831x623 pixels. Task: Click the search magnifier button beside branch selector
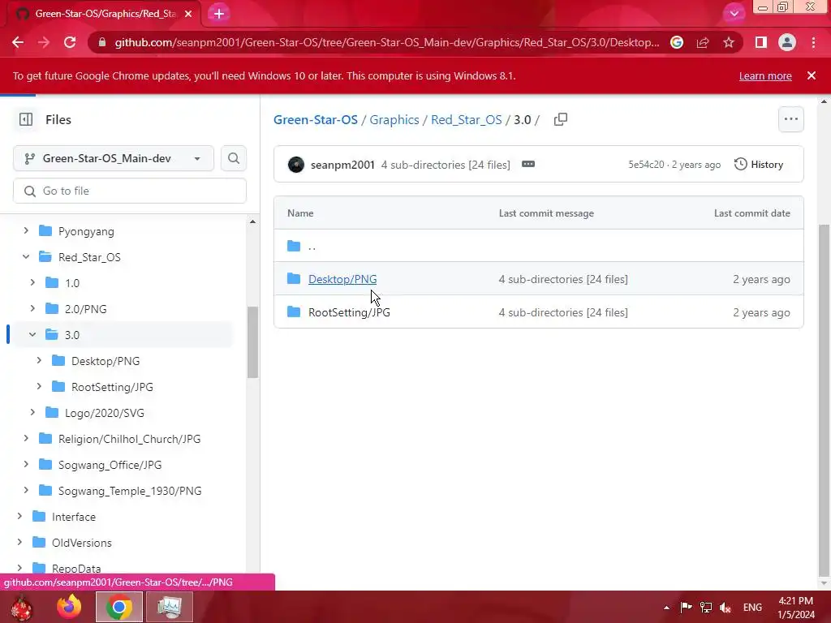point(233,158)
